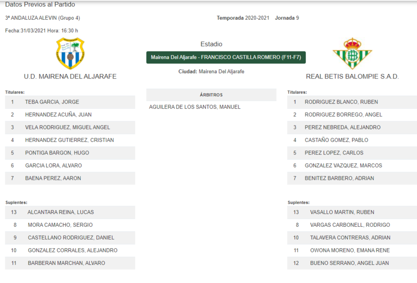Select substitute ALCANTARA REINA, LUCAS
417x283 pixels.
pos(70,212)
